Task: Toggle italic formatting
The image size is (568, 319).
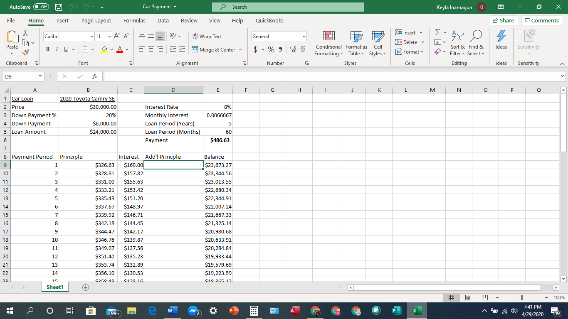Action: tap(57, 49)
